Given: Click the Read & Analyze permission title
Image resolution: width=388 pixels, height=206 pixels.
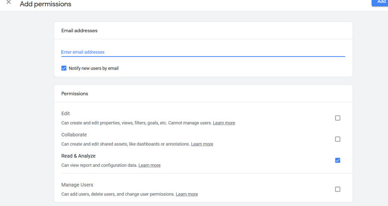Looking at the screenshot, I should coord(79,156).
